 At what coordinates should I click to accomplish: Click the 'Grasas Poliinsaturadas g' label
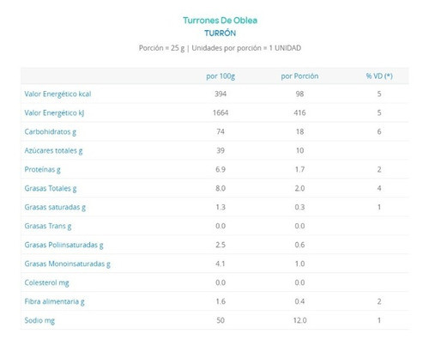pos(63,246)
